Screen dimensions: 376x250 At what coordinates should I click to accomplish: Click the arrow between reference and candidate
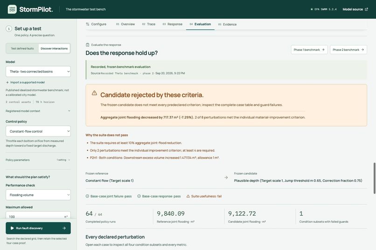[226, 177]
